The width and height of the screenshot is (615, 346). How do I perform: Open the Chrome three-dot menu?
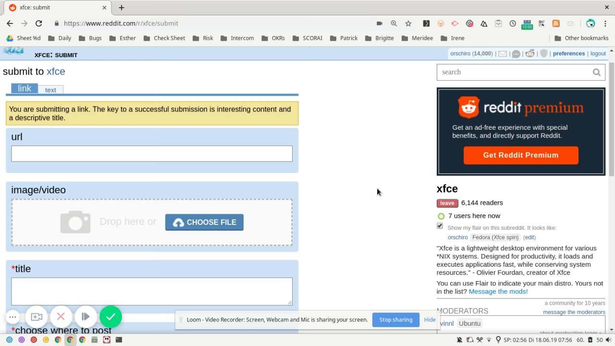605,23
